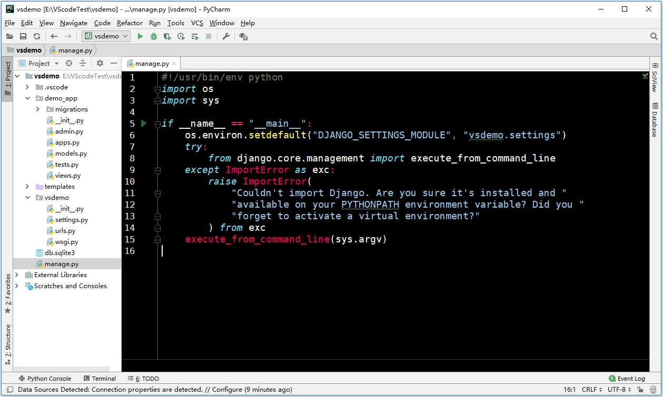Viewport: 663px width, 397px height.
Task: Open the Tools menu
Action: pyautogui.click(x=176, y=23)
